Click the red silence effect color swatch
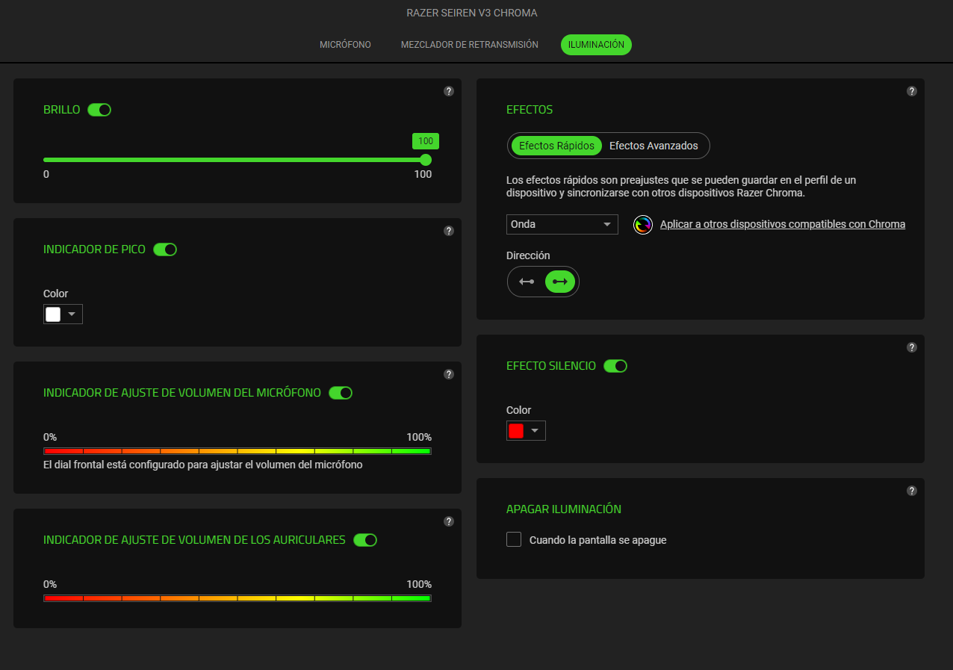 point(516,431)
